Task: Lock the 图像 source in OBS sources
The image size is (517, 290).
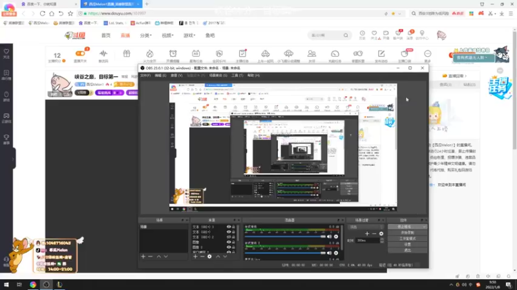Action: (233, 242)
